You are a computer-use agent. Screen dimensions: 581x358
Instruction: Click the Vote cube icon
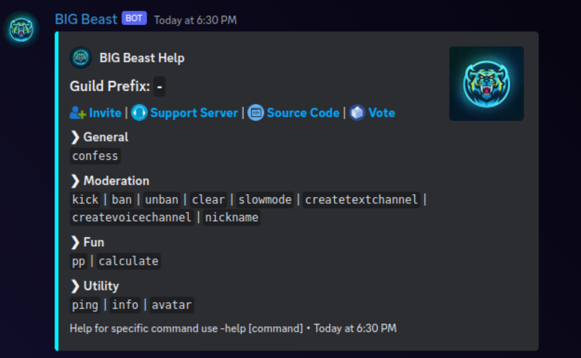coord(357,113)
